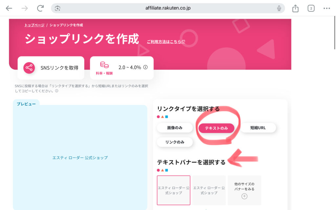Select the second gray text banner option
This screenshot has width=336, height=210.
click(x=209, y=190)
